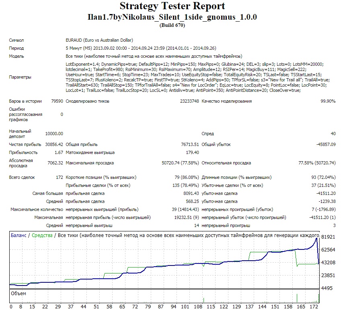Click the 'Объем' volume panel label
Screen dimensions: 341x310
18,294
